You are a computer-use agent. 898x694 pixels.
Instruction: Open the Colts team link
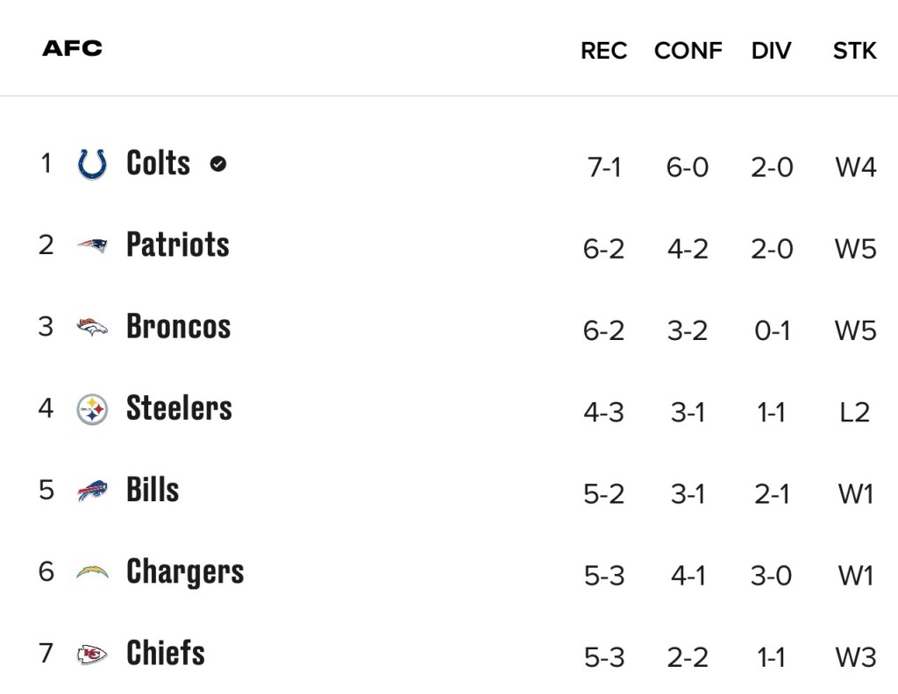coord(158,163)
